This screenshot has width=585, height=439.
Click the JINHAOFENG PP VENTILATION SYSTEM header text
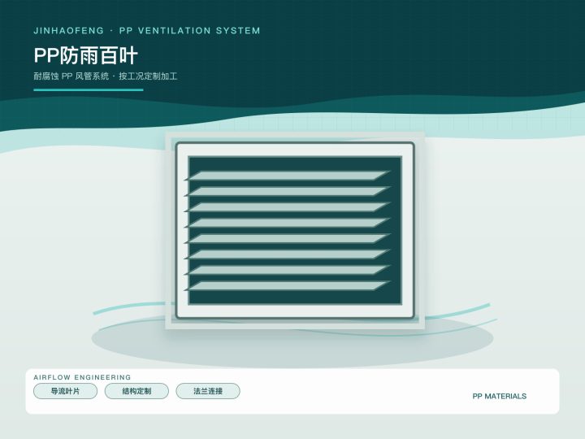coord(146,31)
